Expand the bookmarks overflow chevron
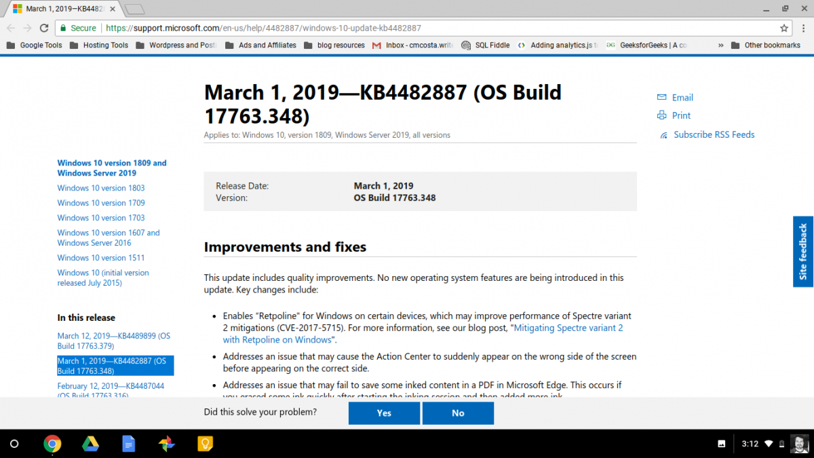 tap(720, 45)
